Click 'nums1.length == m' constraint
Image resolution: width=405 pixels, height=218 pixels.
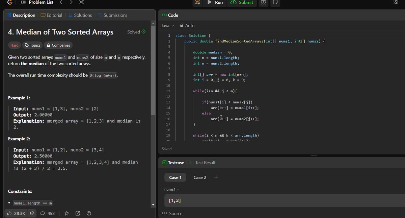click(x=32, y=203)
